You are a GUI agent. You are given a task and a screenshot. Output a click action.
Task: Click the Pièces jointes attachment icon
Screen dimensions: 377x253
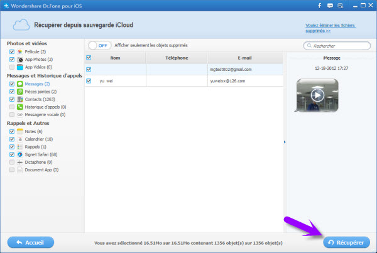pos(20,92)
